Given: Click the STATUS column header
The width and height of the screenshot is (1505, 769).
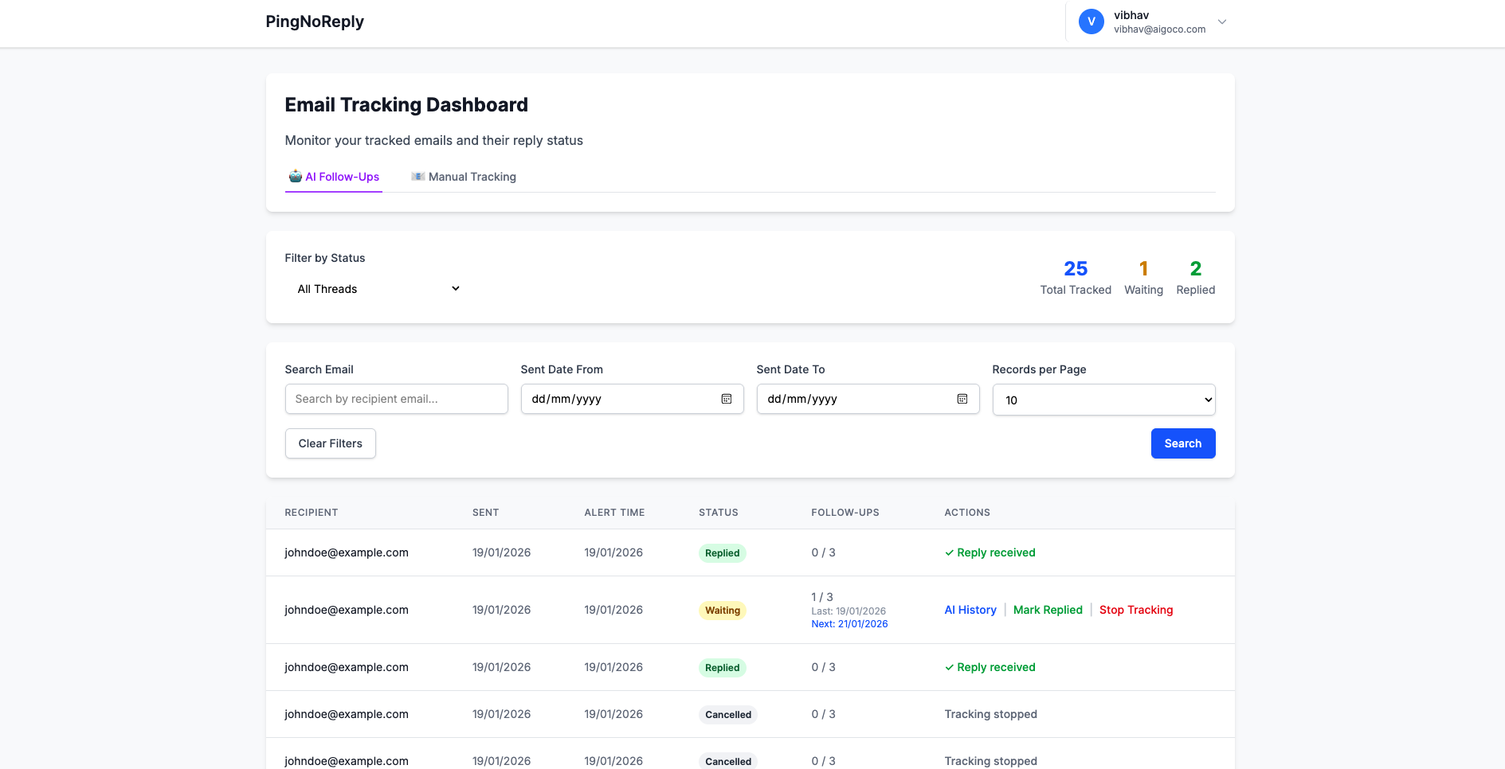Looking at the screenshot, I should [x=719, y=513].
